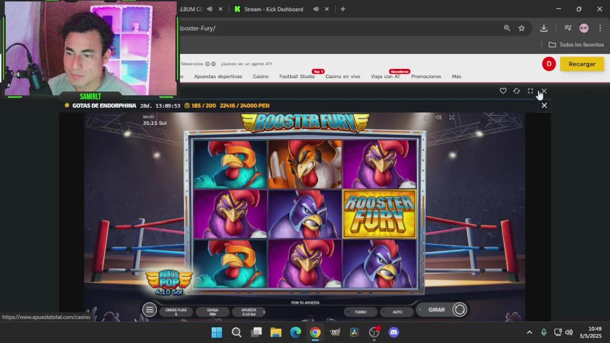Click the Rooster Fury wild symbol
This screenshot has height=343, width=610.
tap(379, 214)
